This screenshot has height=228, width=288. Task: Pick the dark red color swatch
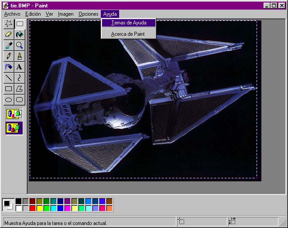click(33, 201)
